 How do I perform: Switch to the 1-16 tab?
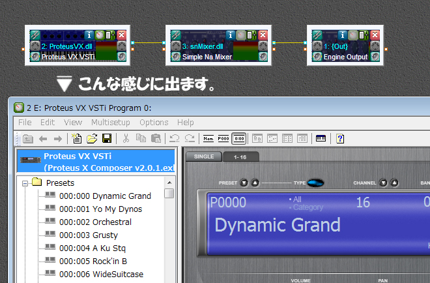point(240,156)
